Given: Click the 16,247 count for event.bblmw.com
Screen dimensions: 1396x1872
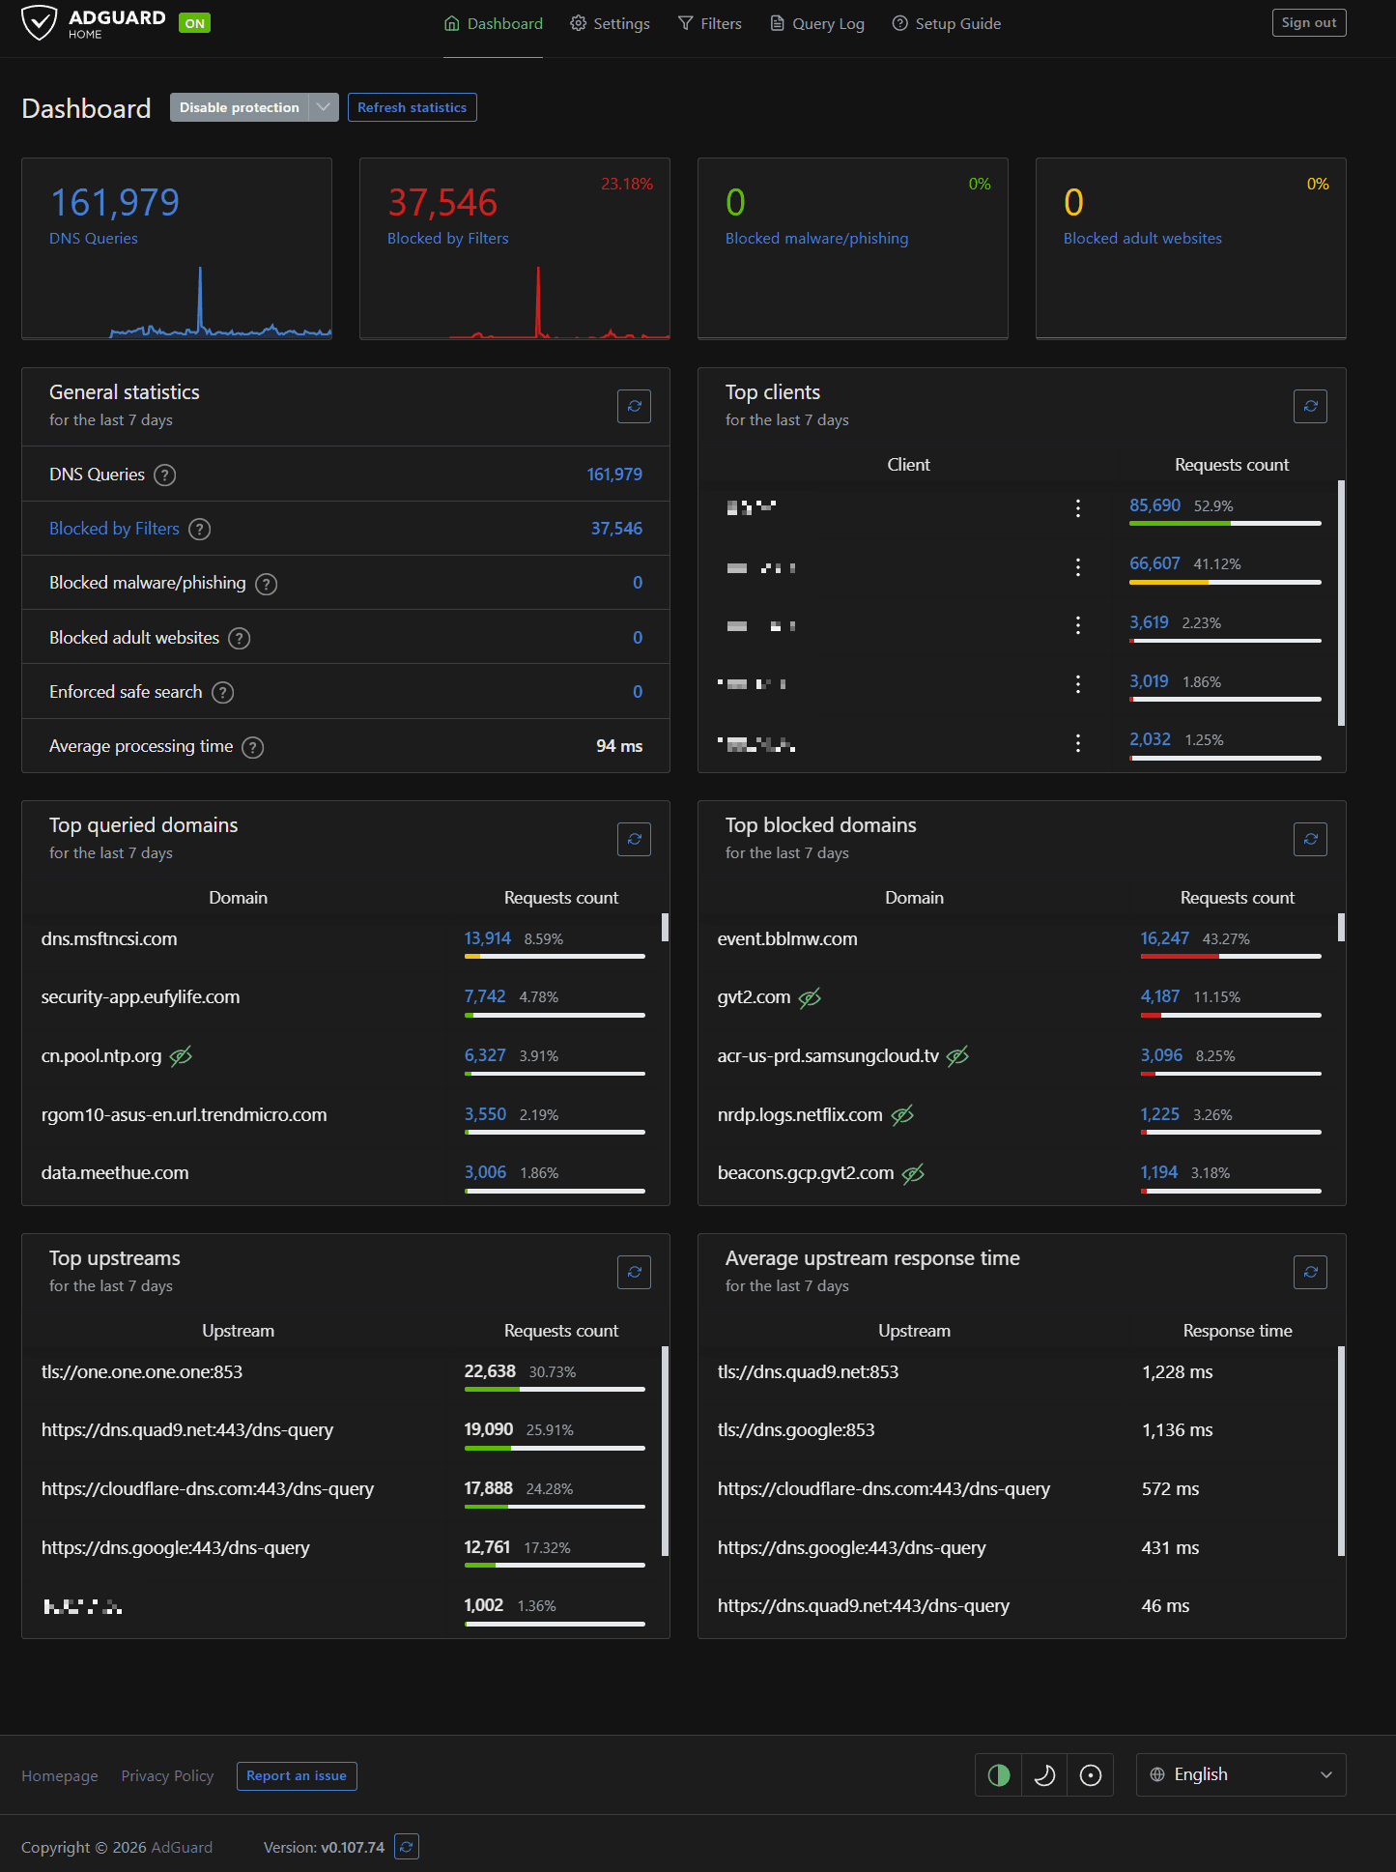Looking at the screenshot, I should pos(1164,938).
